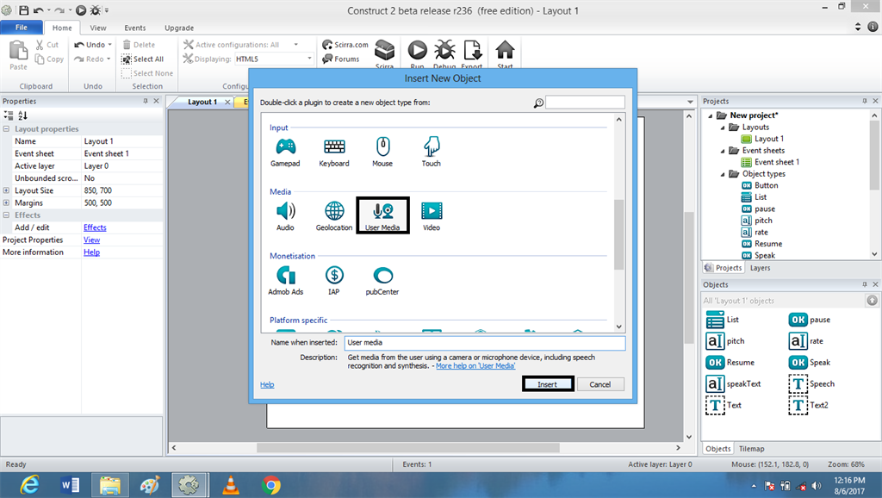Switch to the Tilemap panel tab

click(751, 449)
